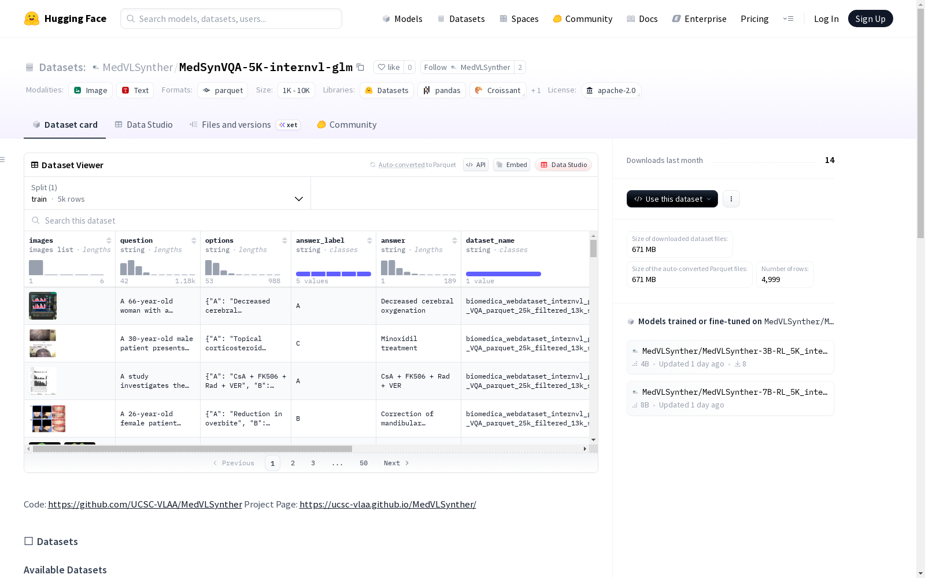
Task: Open MedVLSynther-3B-RL_5K model card
Action: (730, 357)
